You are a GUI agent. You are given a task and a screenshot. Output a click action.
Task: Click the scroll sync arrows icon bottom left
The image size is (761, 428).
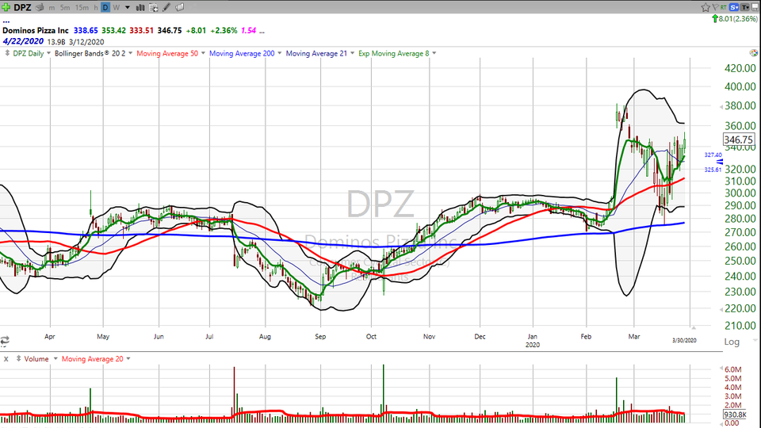pyautogui.click(x=5, y=340)
